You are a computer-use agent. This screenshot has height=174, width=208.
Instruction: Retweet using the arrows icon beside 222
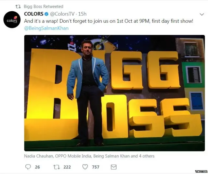(x=57, y=167)
